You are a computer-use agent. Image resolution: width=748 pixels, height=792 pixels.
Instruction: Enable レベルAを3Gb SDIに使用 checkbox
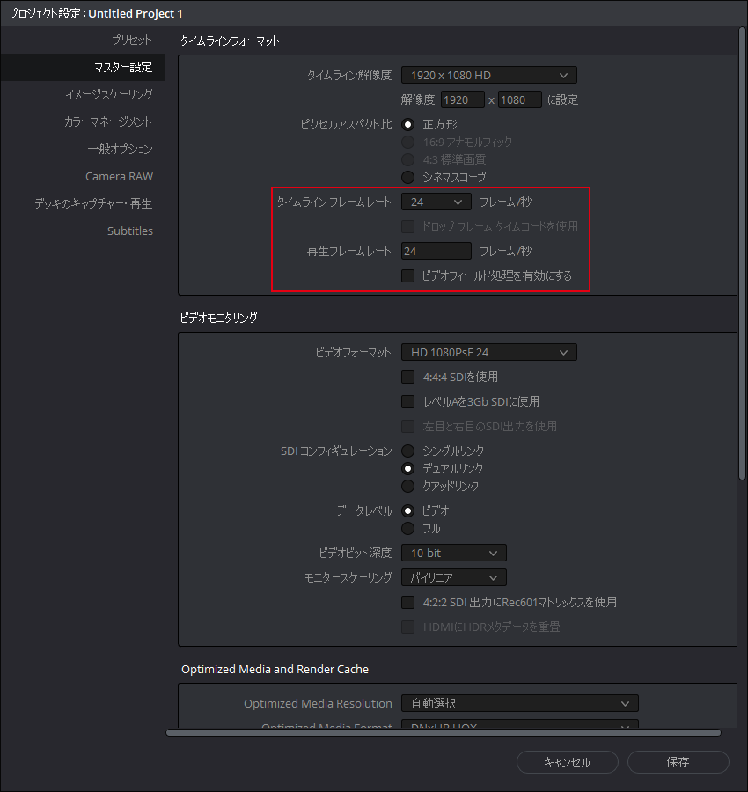(408, 401)
